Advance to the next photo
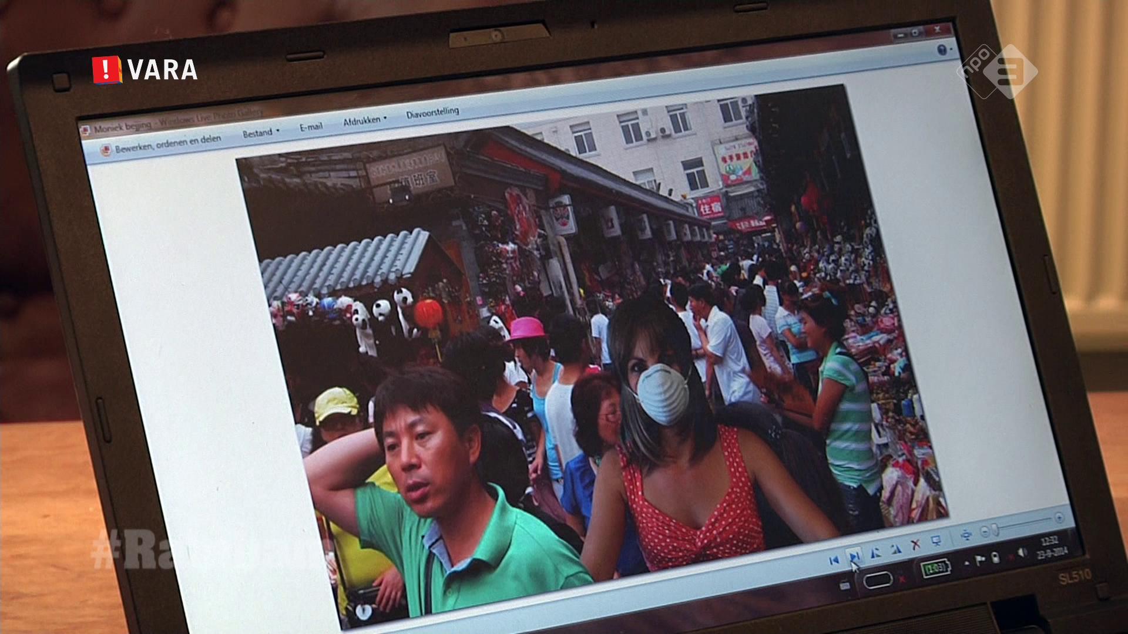This screenshot has width=1128, height=634. click(x=854, y=556)
